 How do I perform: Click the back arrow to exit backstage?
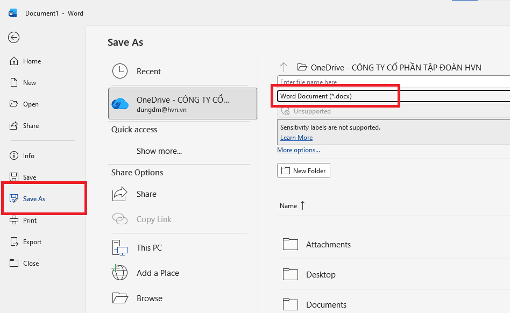click(13, 38)
